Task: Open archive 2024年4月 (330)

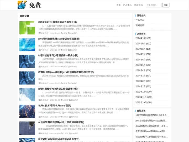Action: click(143, 70)
